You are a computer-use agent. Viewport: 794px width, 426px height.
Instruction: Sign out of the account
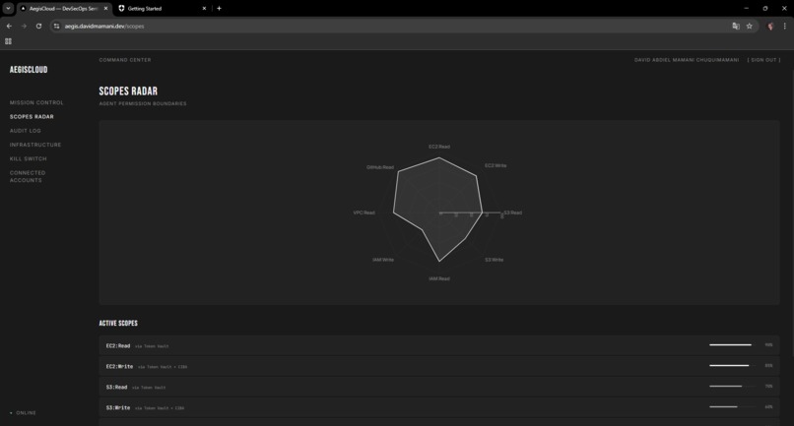pyautogui.click(x=763, y=60)
